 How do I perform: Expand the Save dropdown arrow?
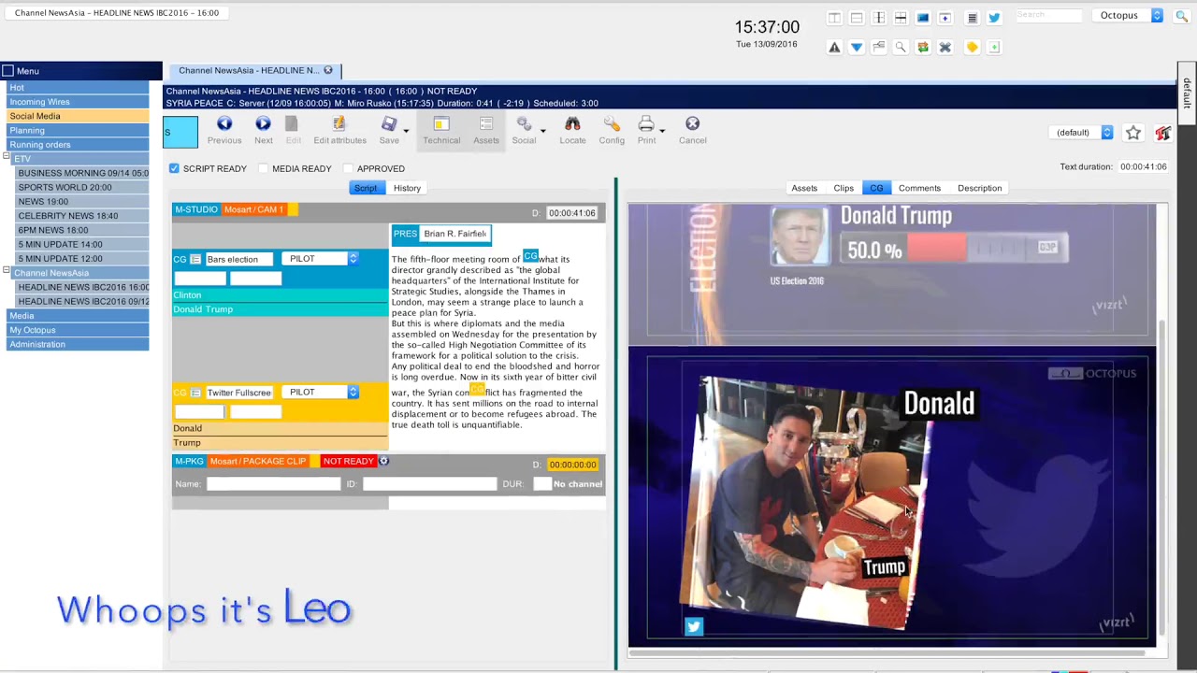[x=406, y=131]
